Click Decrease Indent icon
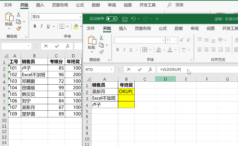Image resolution: width=238 pixels, height=146 pixels. pyautogui.click(x=221, y=49)
